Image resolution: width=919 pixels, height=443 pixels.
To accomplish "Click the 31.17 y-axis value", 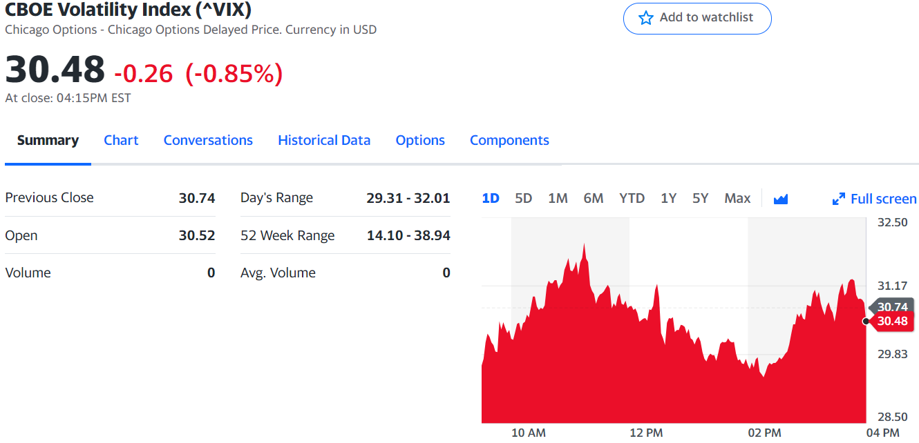I will 893,286.
